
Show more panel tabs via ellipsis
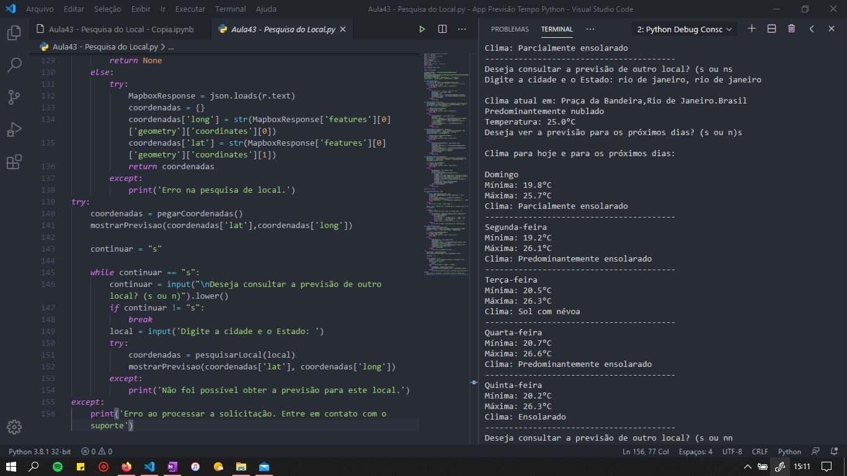pyautogui.click(x=590, y=29)
